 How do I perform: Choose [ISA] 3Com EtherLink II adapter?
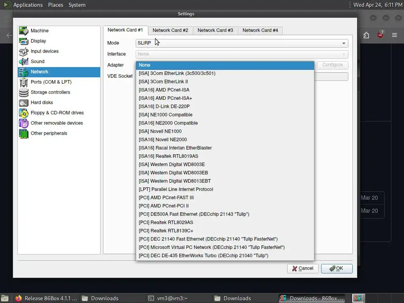click(x=225, y=82)
